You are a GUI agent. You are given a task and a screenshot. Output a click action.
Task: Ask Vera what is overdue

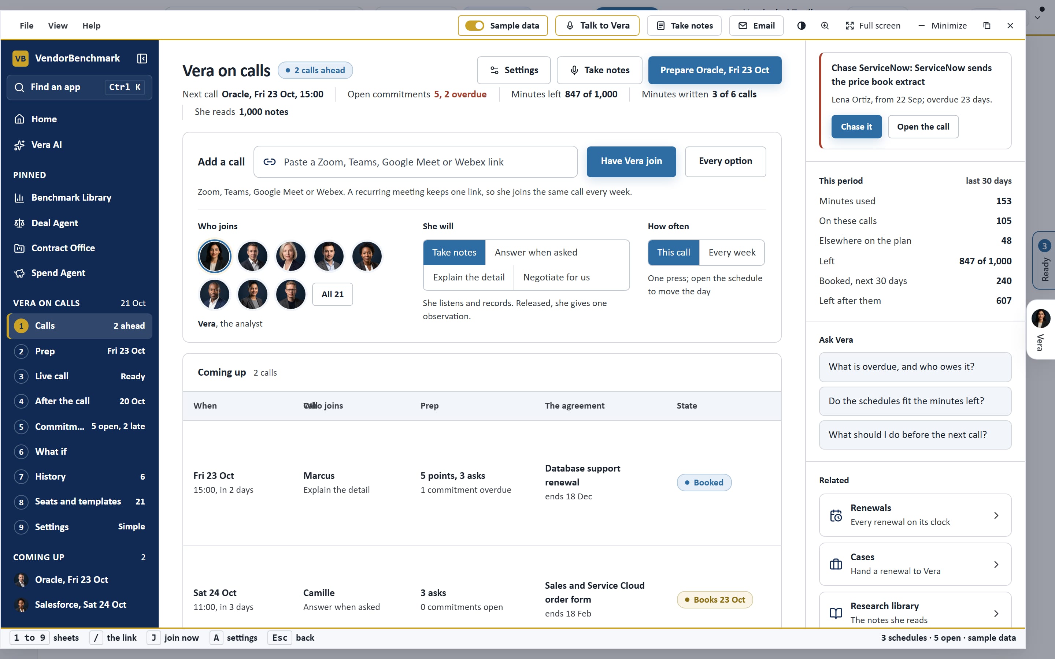(915, 366)
